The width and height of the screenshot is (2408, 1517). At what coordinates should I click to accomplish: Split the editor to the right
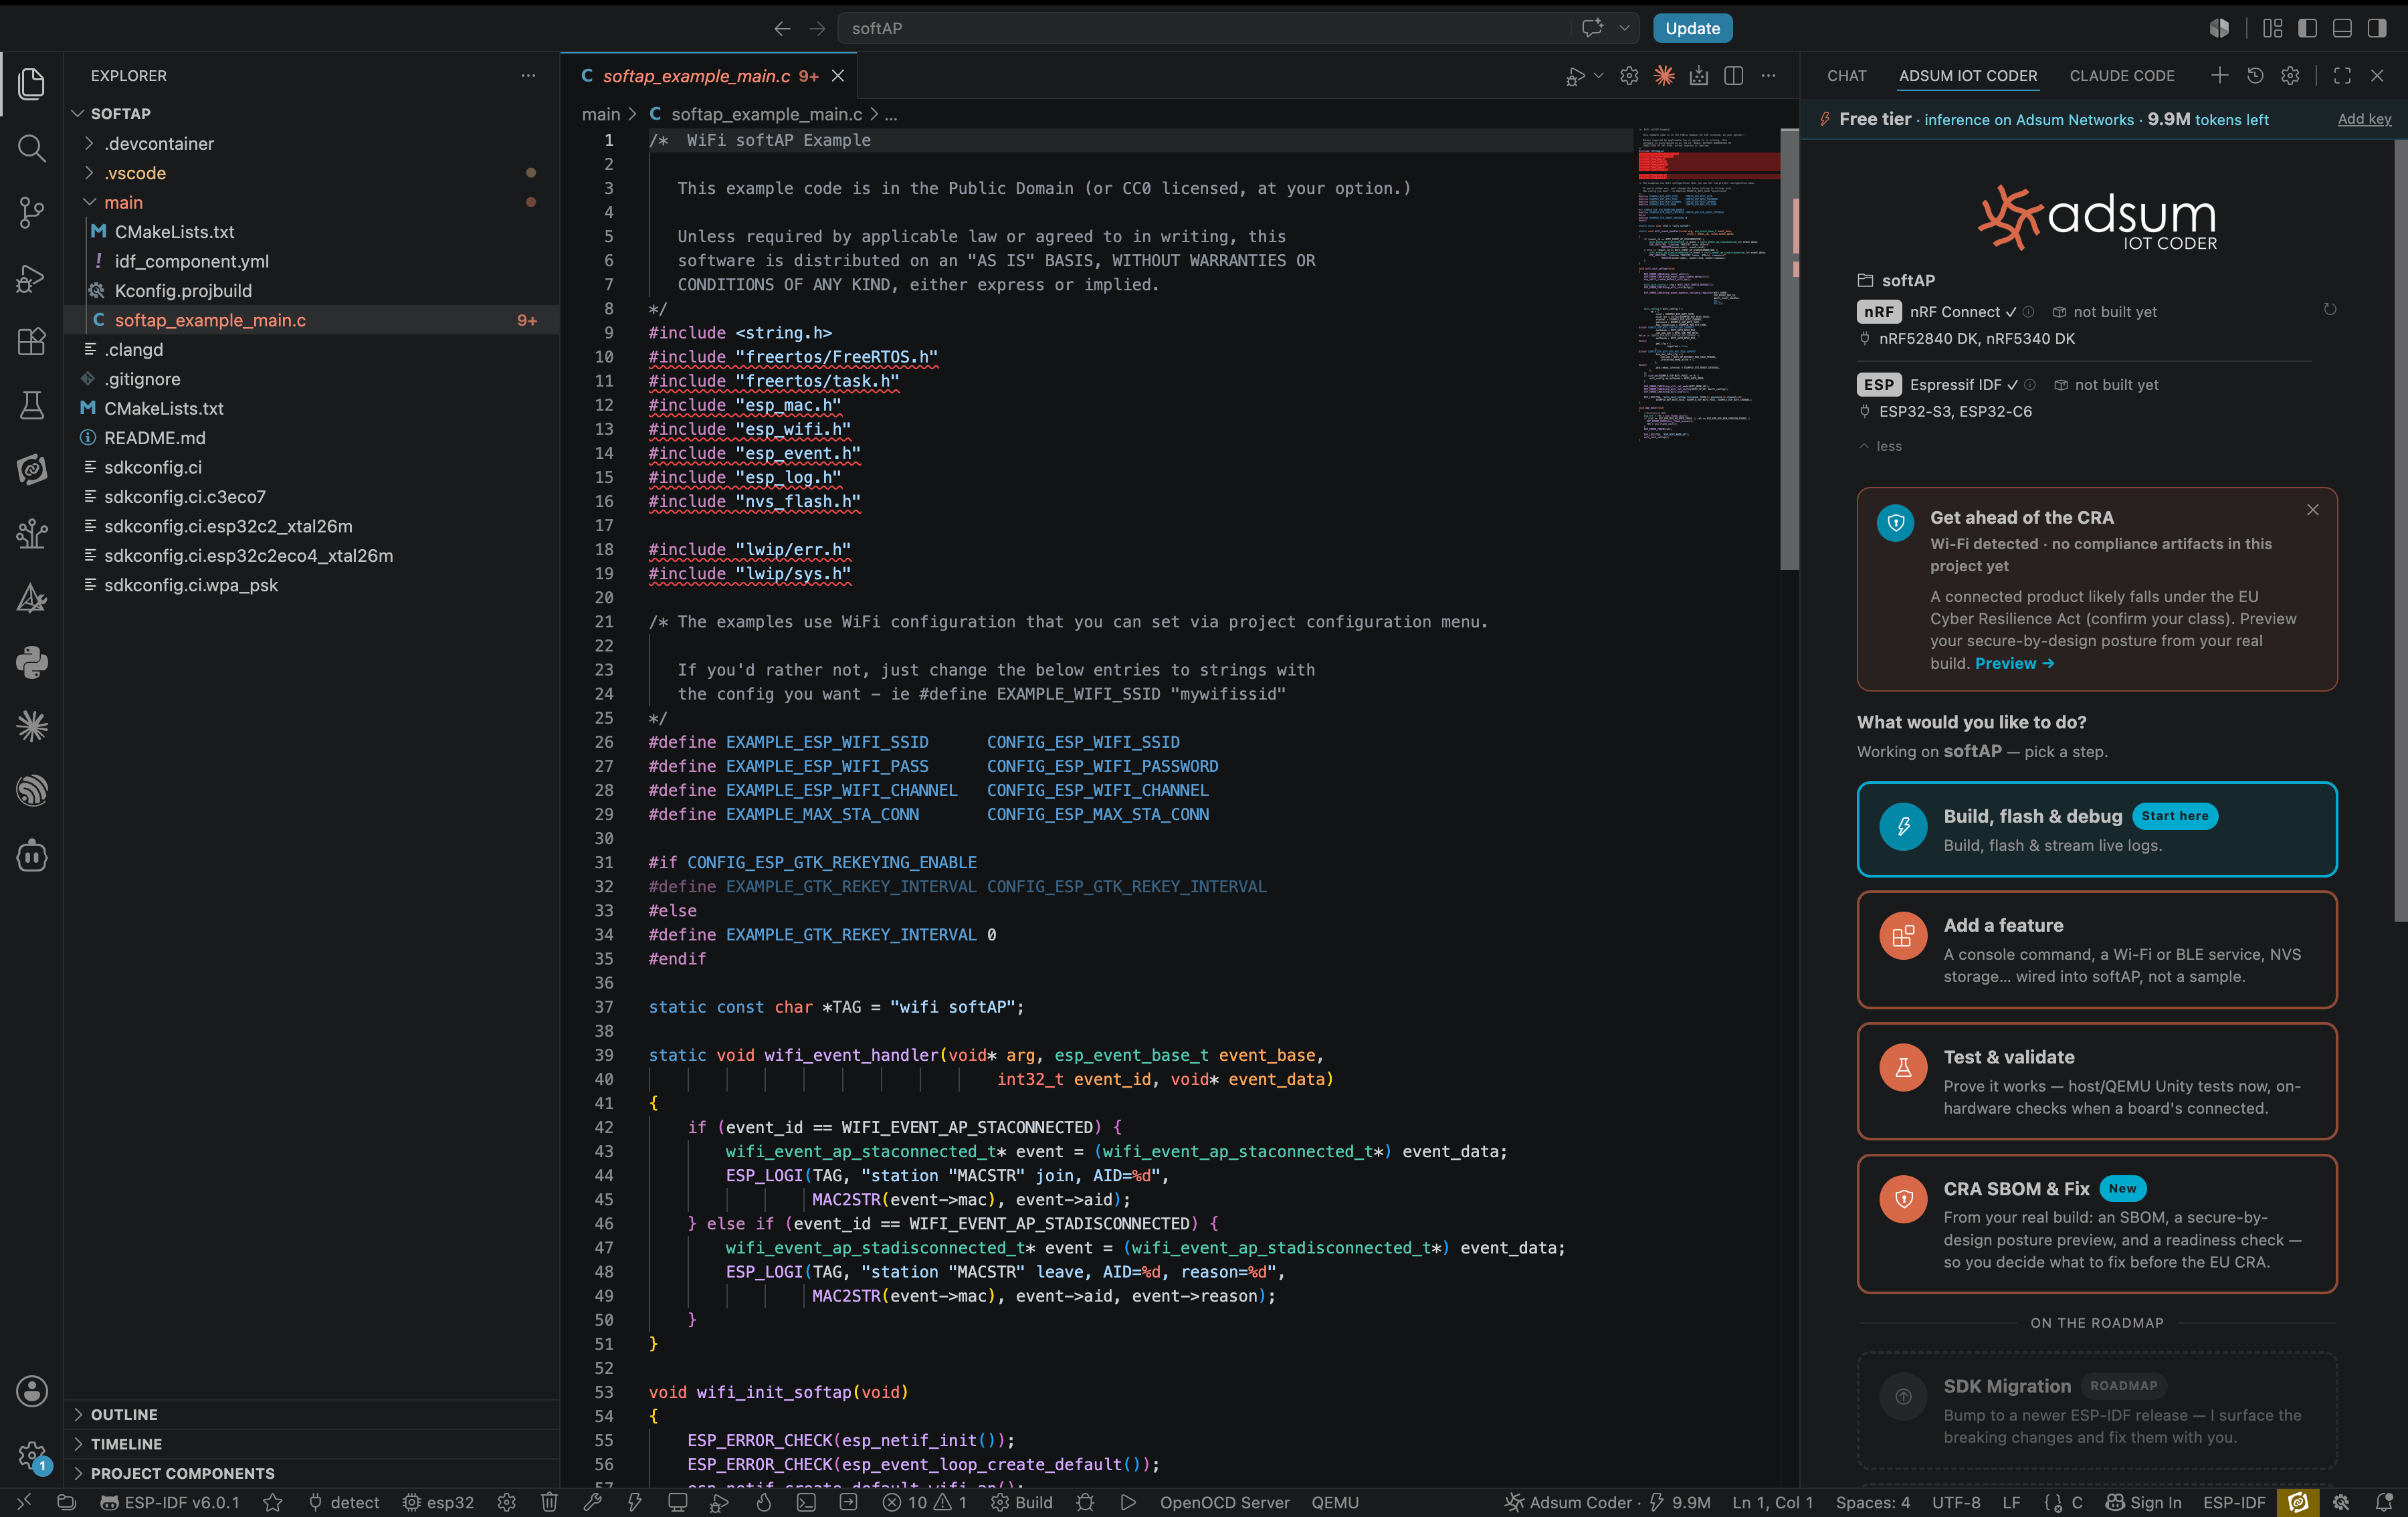click(1734, 76)
